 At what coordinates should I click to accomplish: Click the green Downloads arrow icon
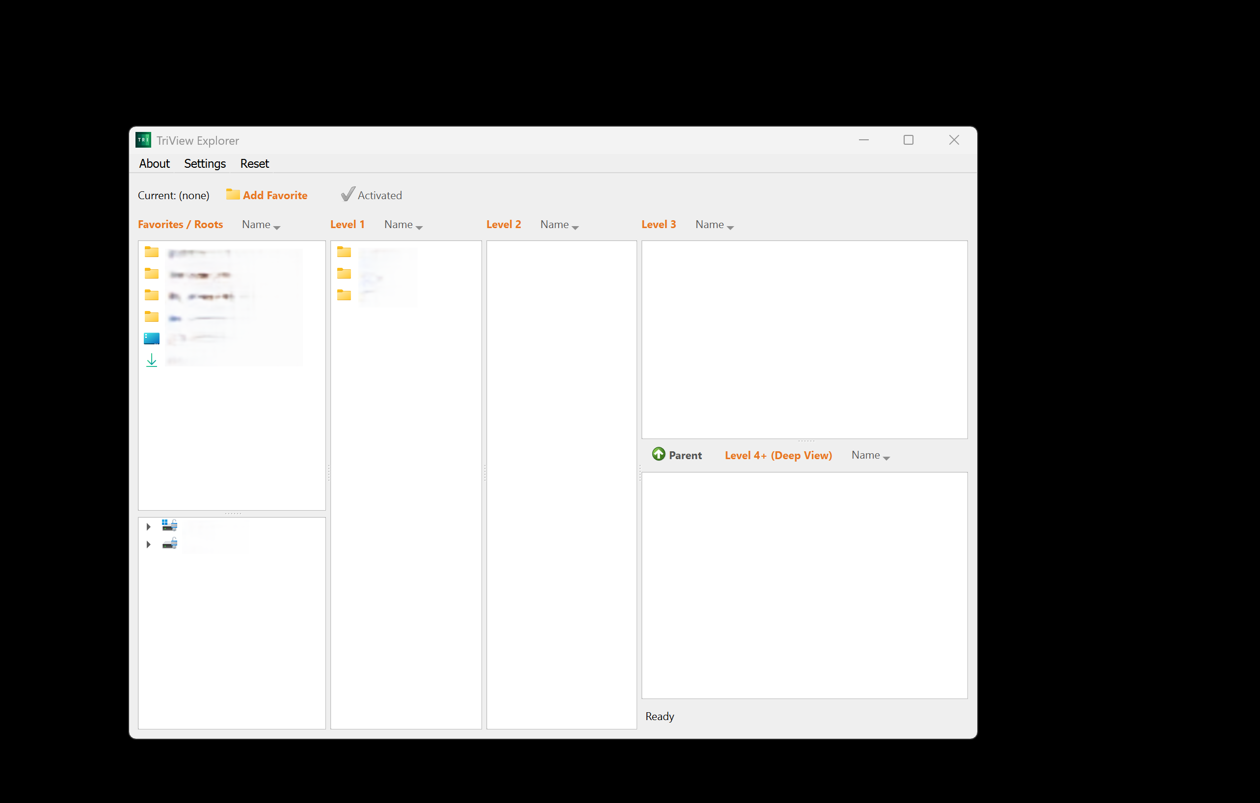[x=151, y=360]
